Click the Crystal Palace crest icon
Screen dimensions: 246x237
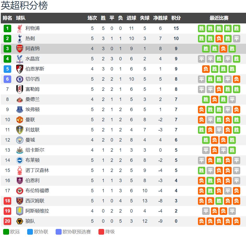click(x=20, y=59)
